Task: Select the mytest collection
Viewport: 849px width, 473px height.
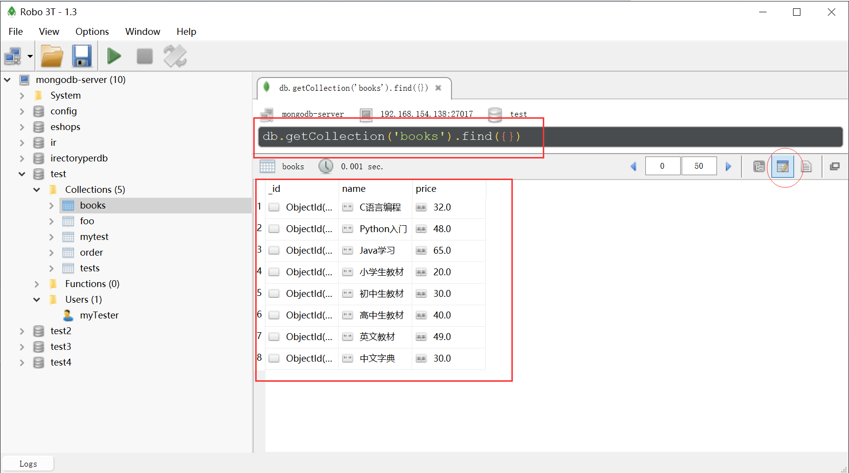Action: click(94, 236)
